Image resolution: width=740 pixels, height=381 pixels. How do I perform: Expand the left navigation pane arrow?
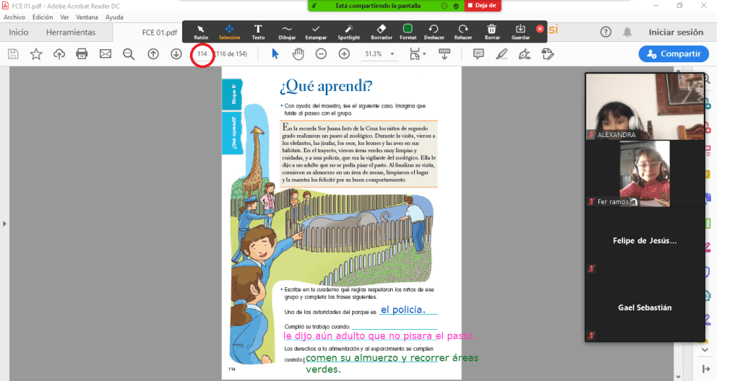point(4,224)
